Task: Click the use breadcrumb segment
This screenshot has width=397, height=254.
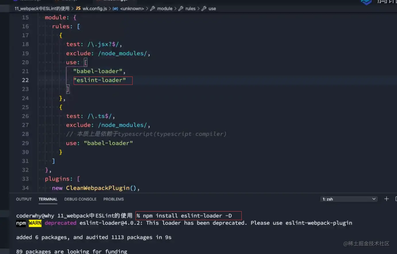Action: pyautogui.click(x=212, y=9)
